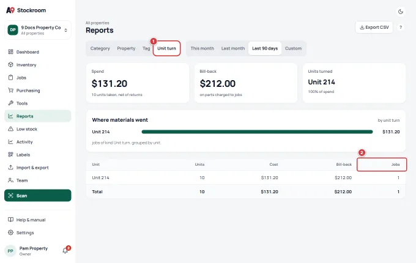Click the Tools wrench icon
This screenshot has width=416, height=263.
coord(10,103)
